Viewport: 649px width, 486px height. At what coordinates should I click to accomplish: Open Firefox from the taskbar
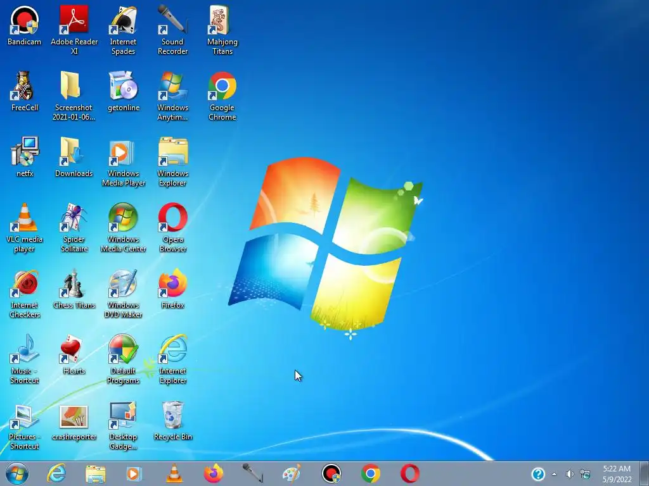[214, 473]
